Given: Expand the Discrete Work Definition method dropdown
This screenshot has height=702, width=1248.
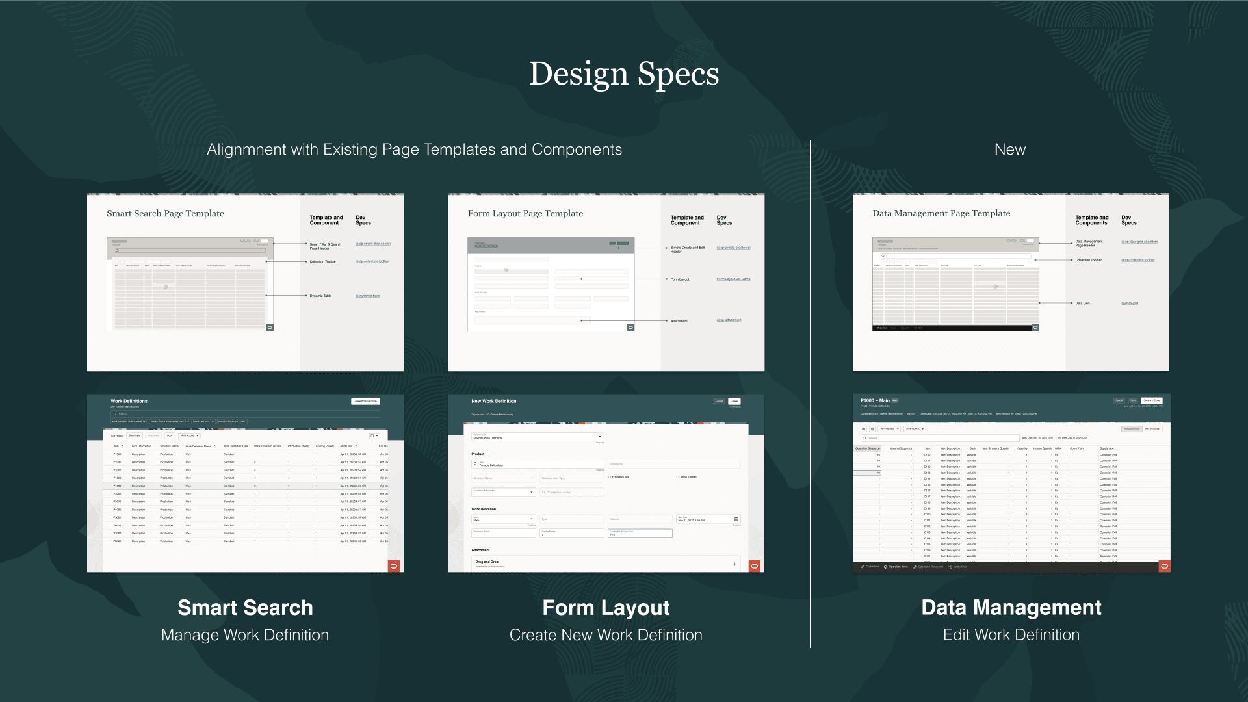Looking at the screenshot, I should pyautogui.click(x=599, y=437).
